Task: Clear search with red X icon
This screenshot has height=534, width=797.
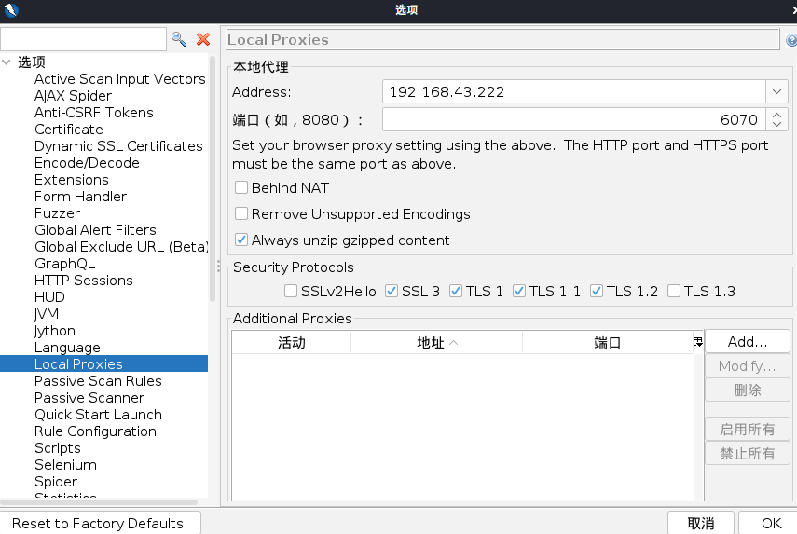Action: click(203, 39)
